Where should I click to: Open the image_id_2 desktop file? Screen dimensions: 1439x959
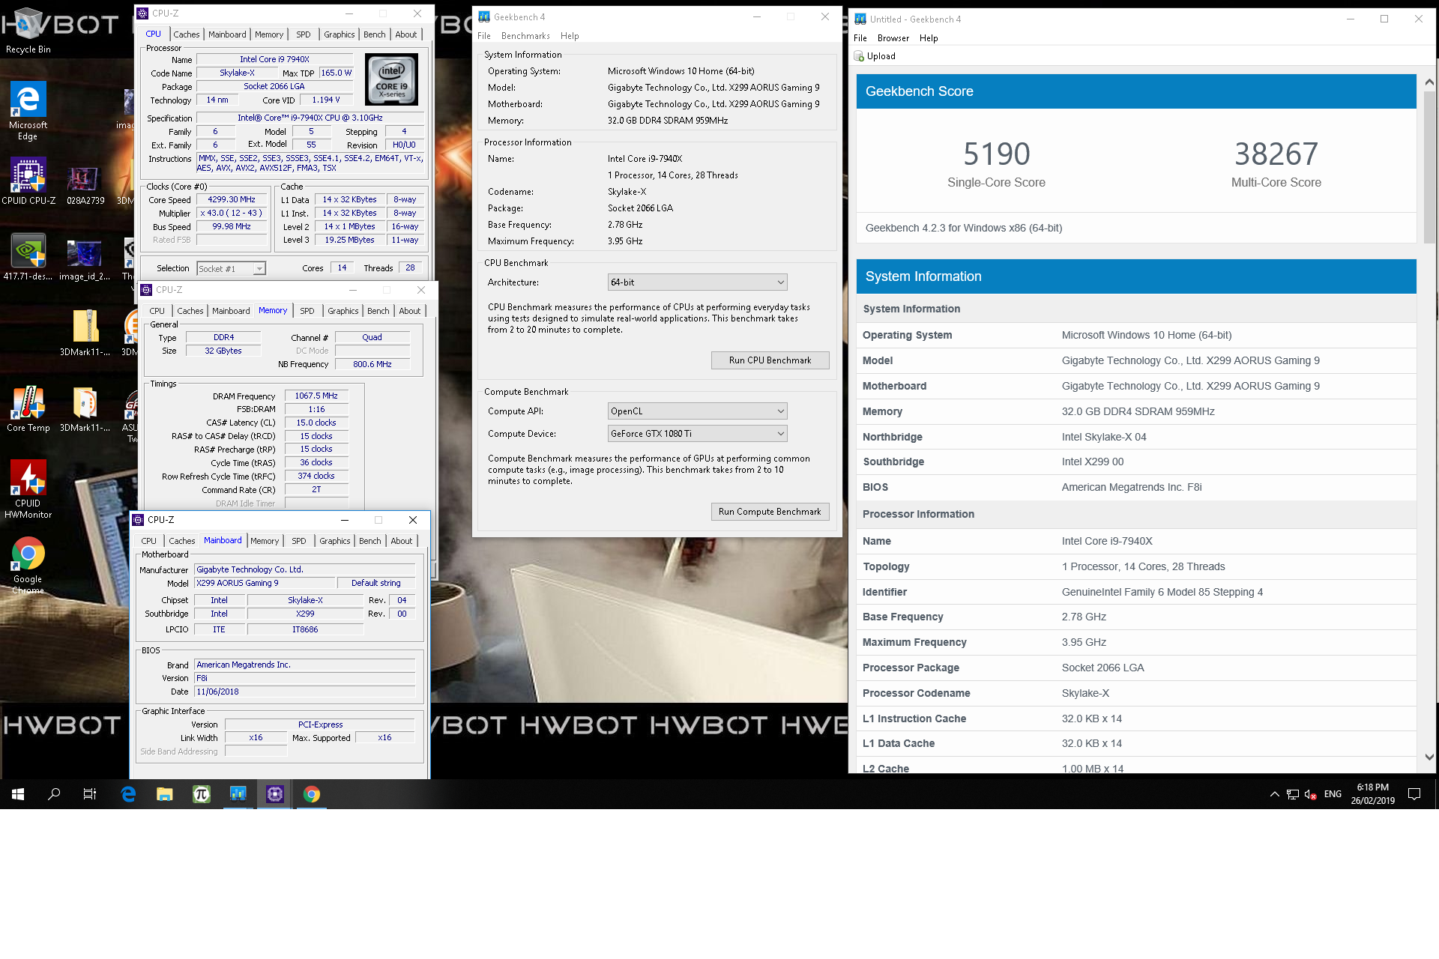click(x=85, y=260)
